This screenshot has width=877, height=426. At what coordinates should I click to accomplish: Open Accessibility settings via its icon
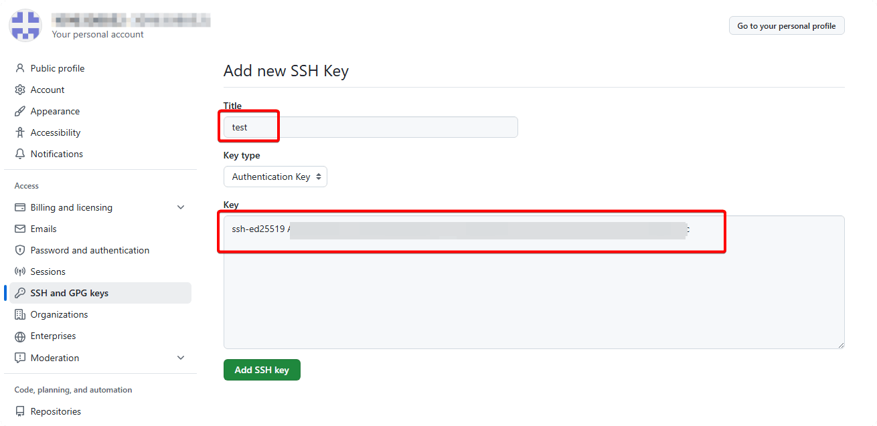pos(19,132)
